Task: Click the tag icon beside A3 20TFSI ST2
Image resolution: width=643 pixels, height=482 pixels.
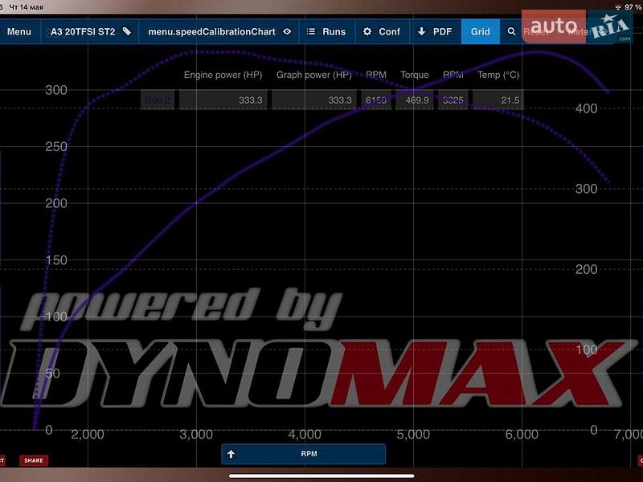Action: click(x=127, y=31)
